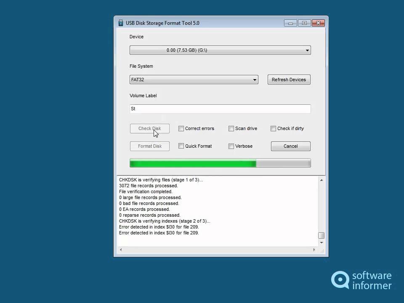
Task: Click the log vertical scrollbar thumb
Action: tap(321, 236)
